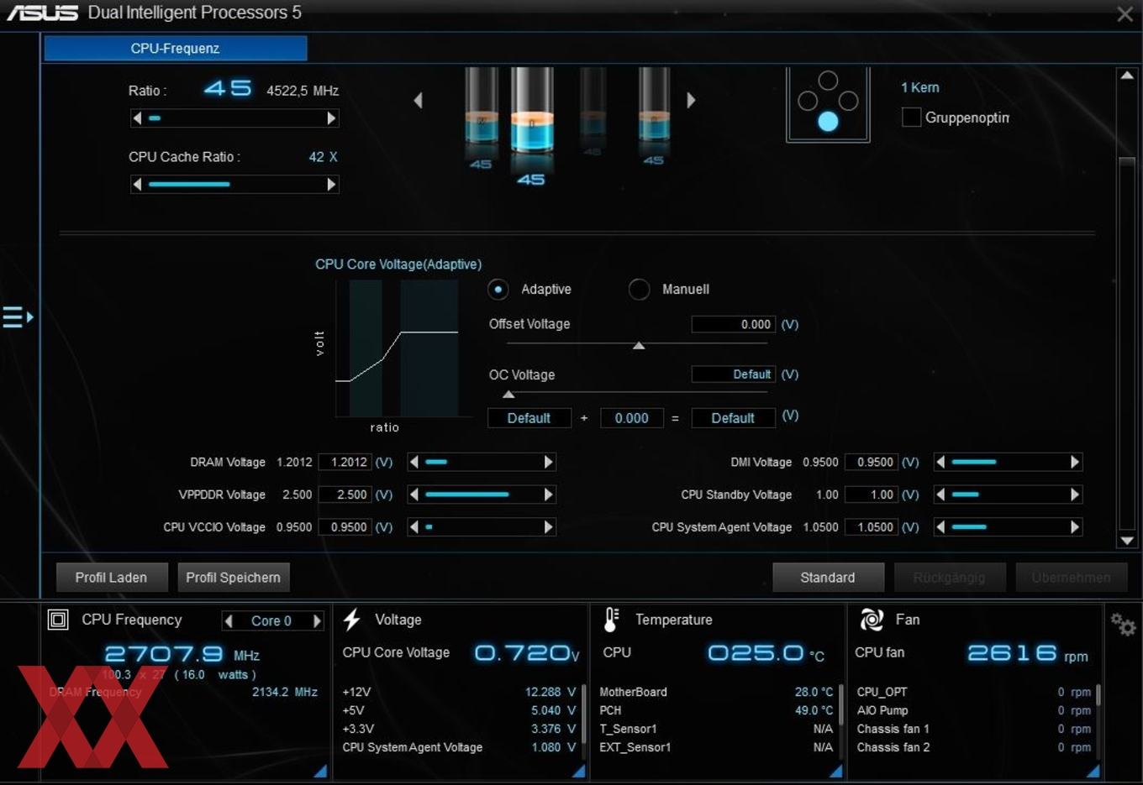Click the DMI Voltage 0.9500 input field
Viewport: 1143px width, 785px height.
(x=872, y=462)
